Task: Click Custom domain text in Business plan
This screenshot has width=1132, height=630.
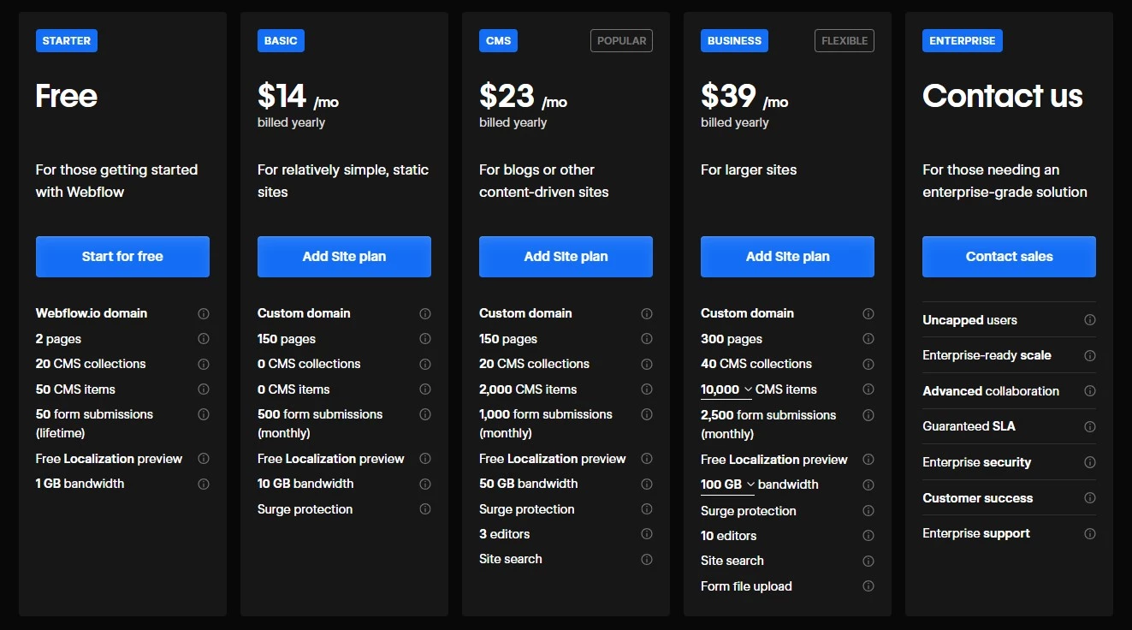Action: (x=747, y=313)
